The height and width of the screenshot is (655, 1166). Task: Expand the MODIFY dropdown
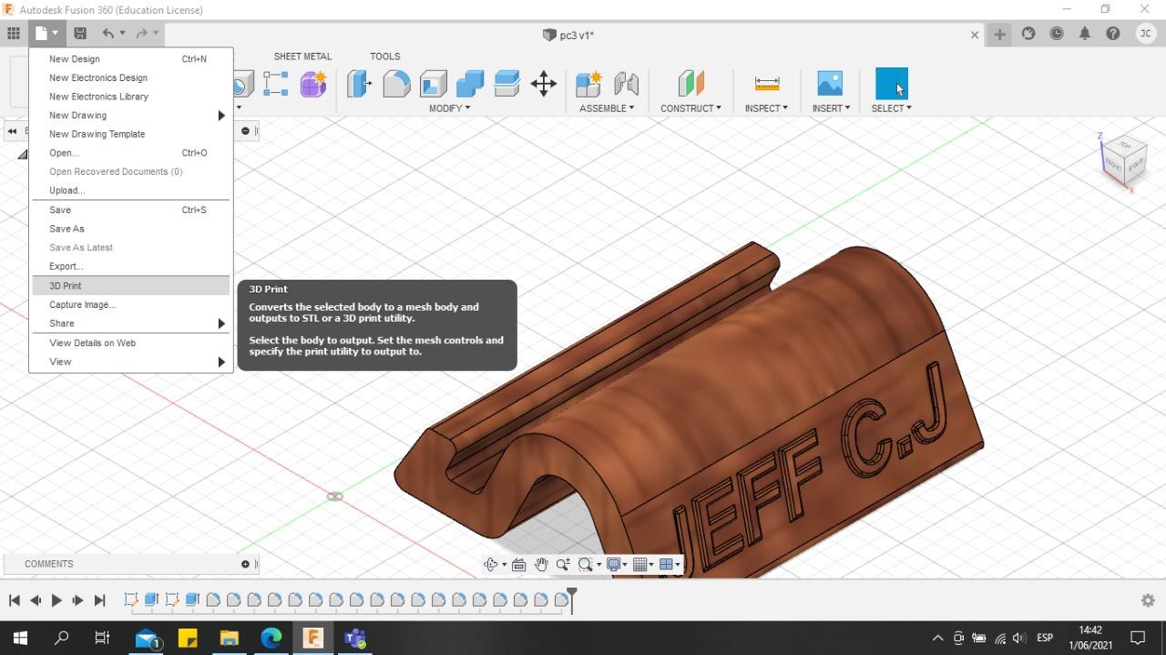[x=450, y=107]
